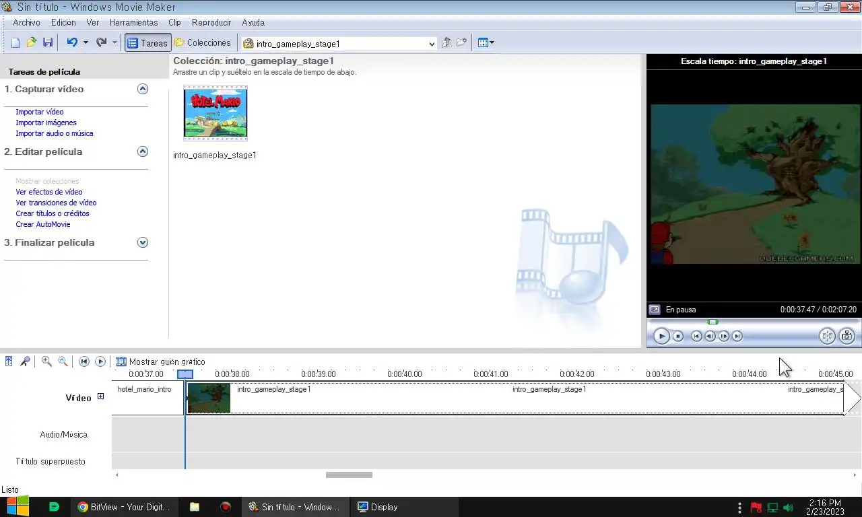
Task: Click Importar vídeo link
Action: pyautogui.click(x=40, y=112)
